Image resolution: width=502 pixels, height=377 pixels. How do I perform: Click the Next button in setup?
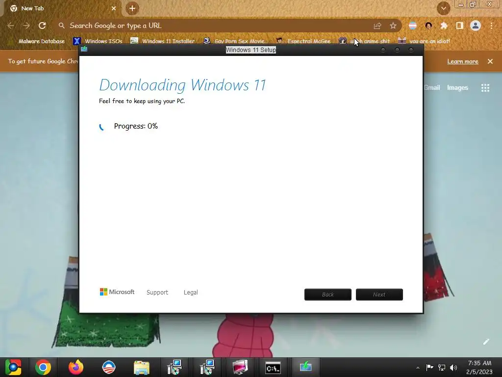coord(379,295)
